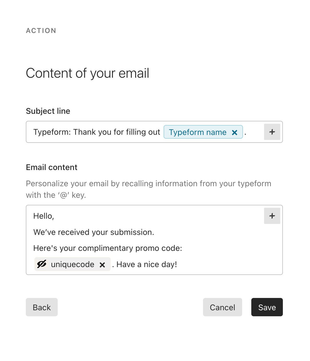The height and width of the screenshot is (361, 310).
Task: Remove the uniquecode hidden field tag
Action: (x=102, y=265)
